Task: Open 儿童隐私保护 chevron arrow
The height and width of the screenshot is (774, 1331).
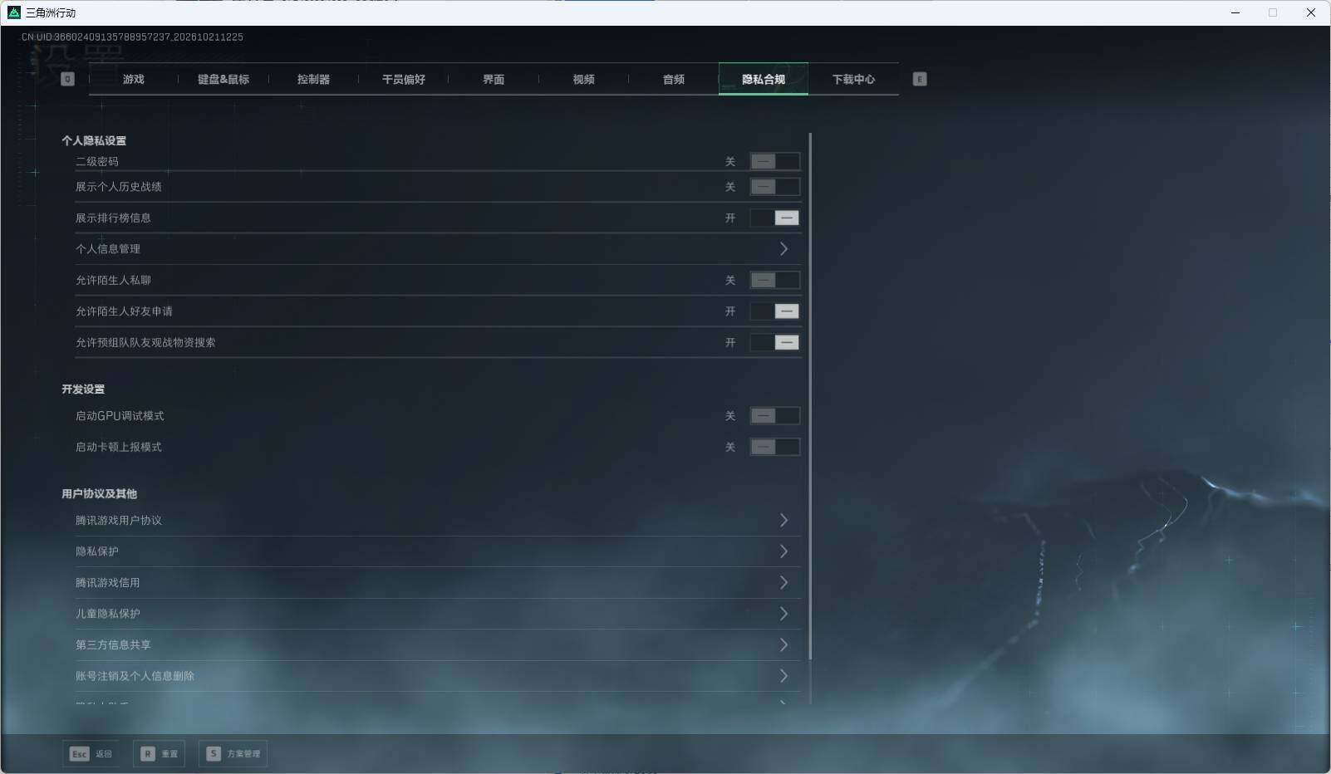Action: coord(783,614)
